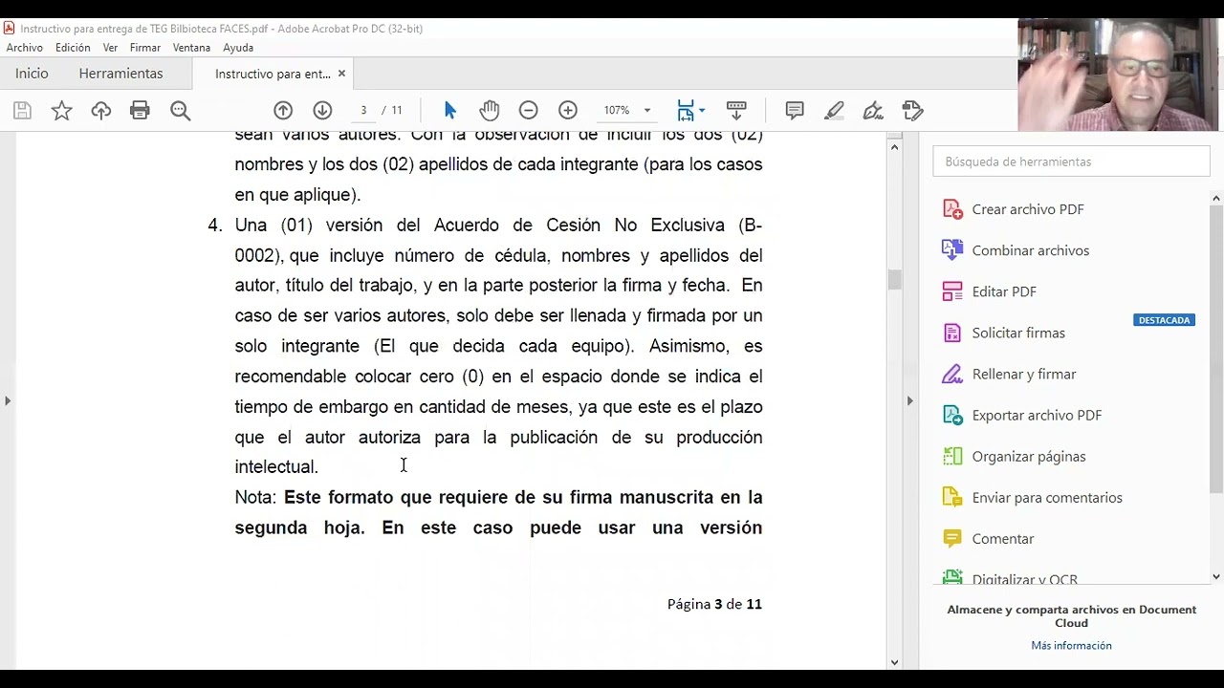Image resolution: width=1224 pixels, height=688 pixels.
Task: Switch to the Herramientas tab
Action: tap(120, 74)
